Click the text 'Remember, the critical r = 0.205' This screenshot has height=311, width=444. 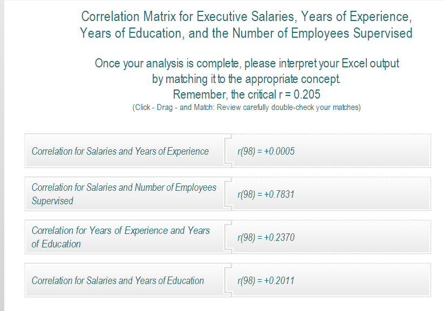(x=246, y=94)
